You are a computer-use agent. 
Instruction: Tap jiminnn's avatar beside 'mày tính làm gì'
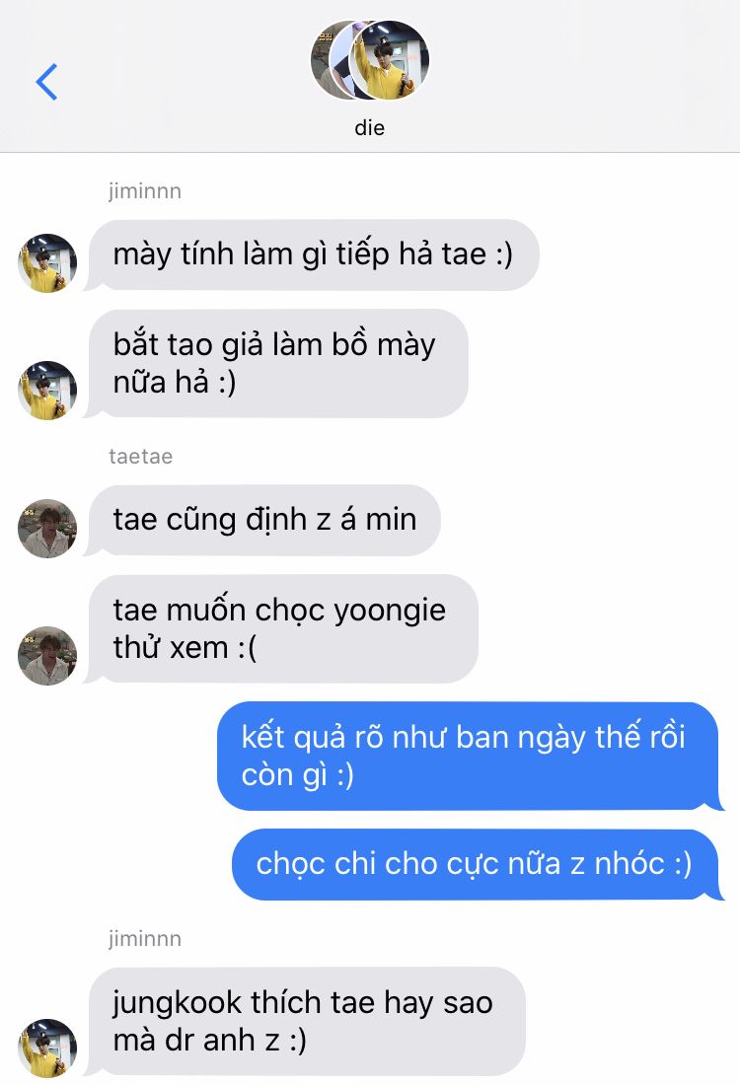pos(47,263)
